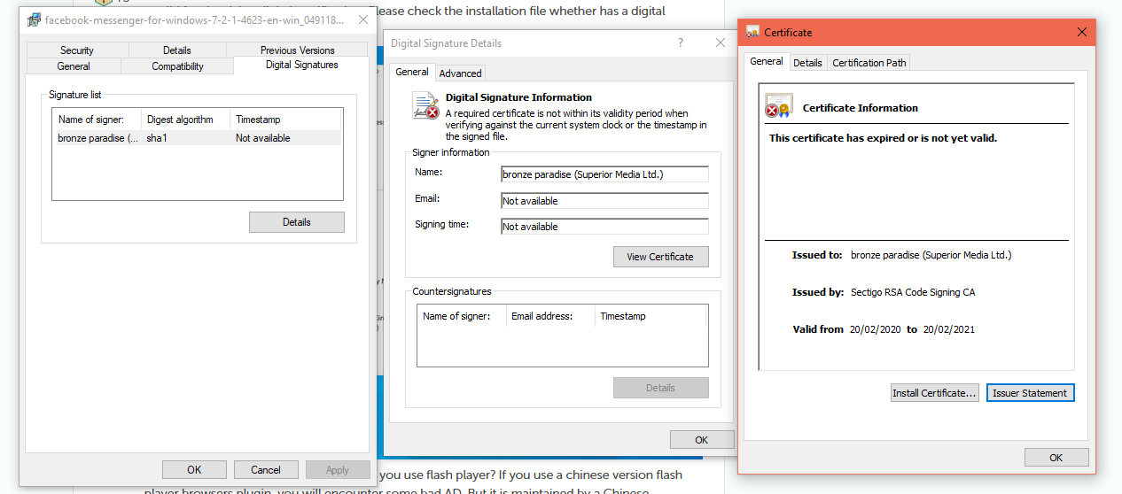The width and height of the screenshot is (1122, 494).
Task: Click the View Certificate button
Action: [x=661, y=257]
